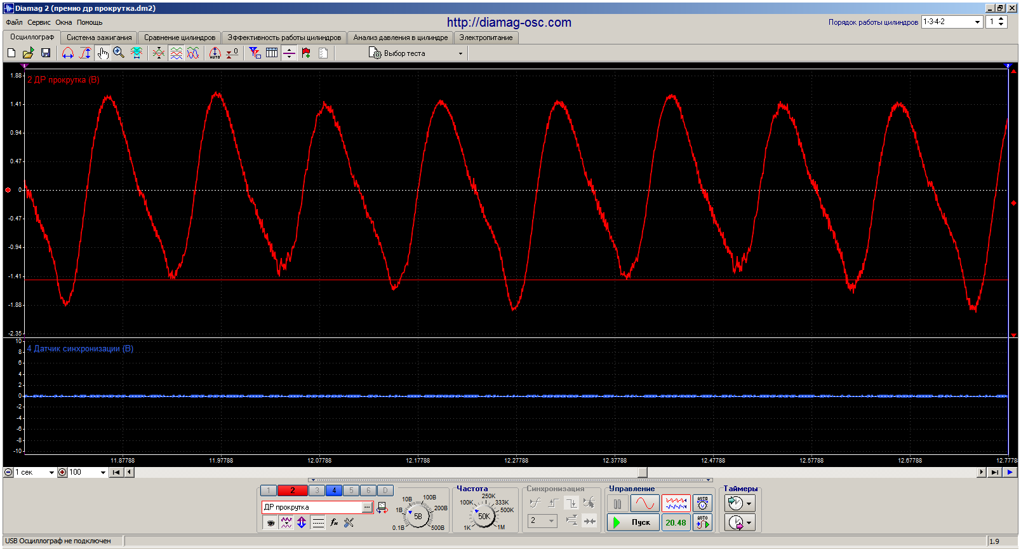This screenshot has height=549, width=1021.
Task: Open the Сервис menu
Action: 39,22
